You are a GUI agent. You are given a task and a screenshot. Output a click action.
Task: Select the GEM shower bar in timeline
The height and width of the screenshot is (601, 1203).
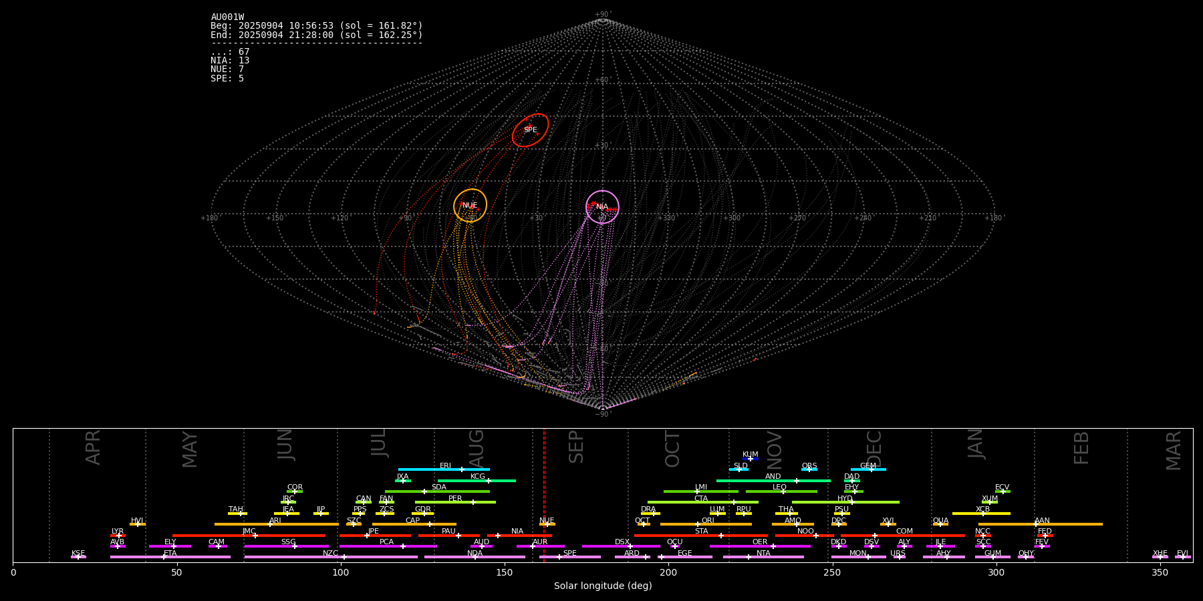click(x=868, y=469)
